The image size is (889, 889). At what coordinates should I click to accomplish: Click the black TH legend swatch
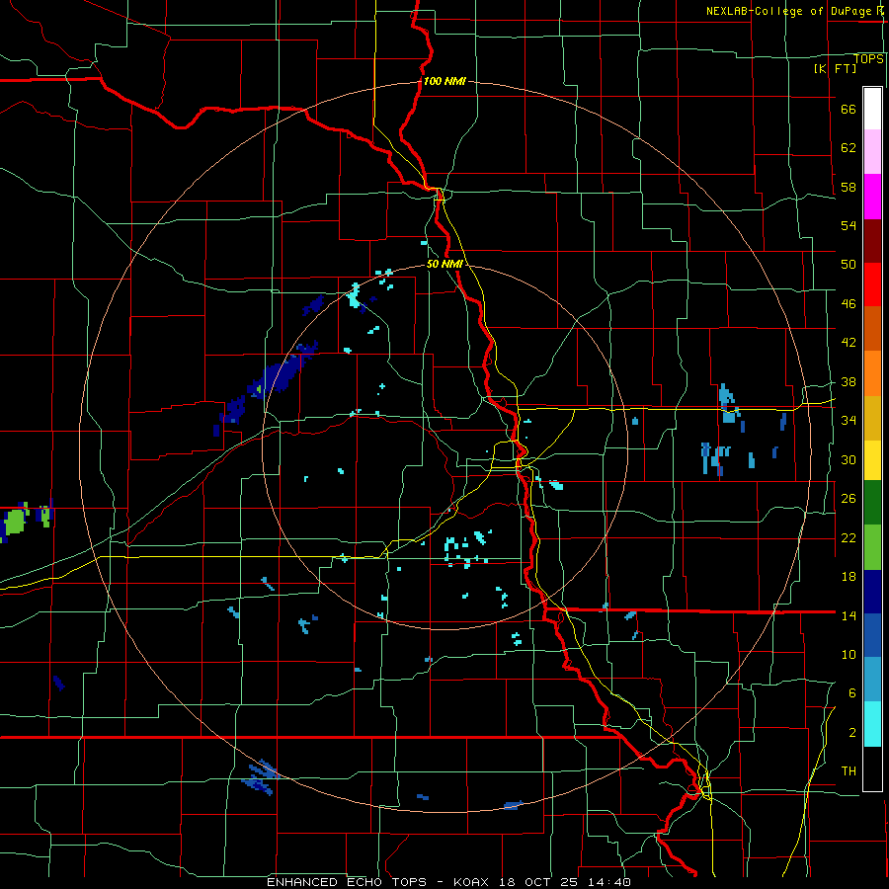(x=872, y=768)
